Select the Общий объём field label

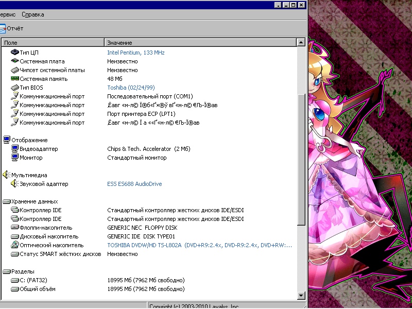tap(38, 289)
